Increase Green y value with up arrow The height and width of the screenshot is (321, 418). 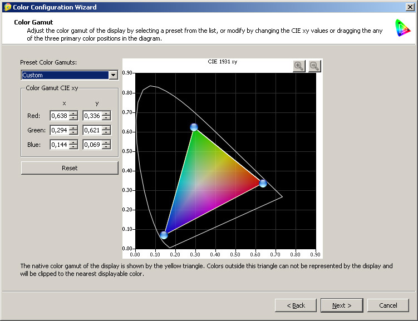(106, 127)
